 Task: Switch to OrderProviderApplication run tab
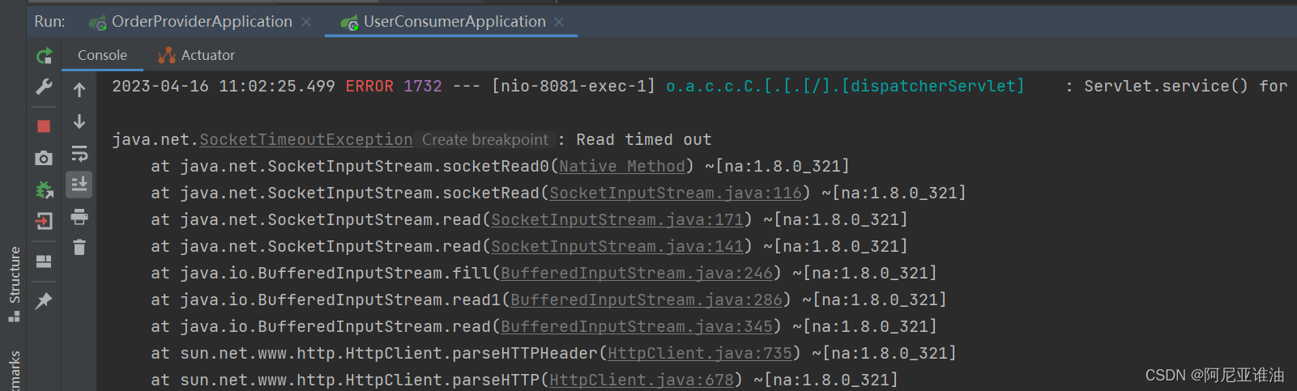(x=202, y=22)
